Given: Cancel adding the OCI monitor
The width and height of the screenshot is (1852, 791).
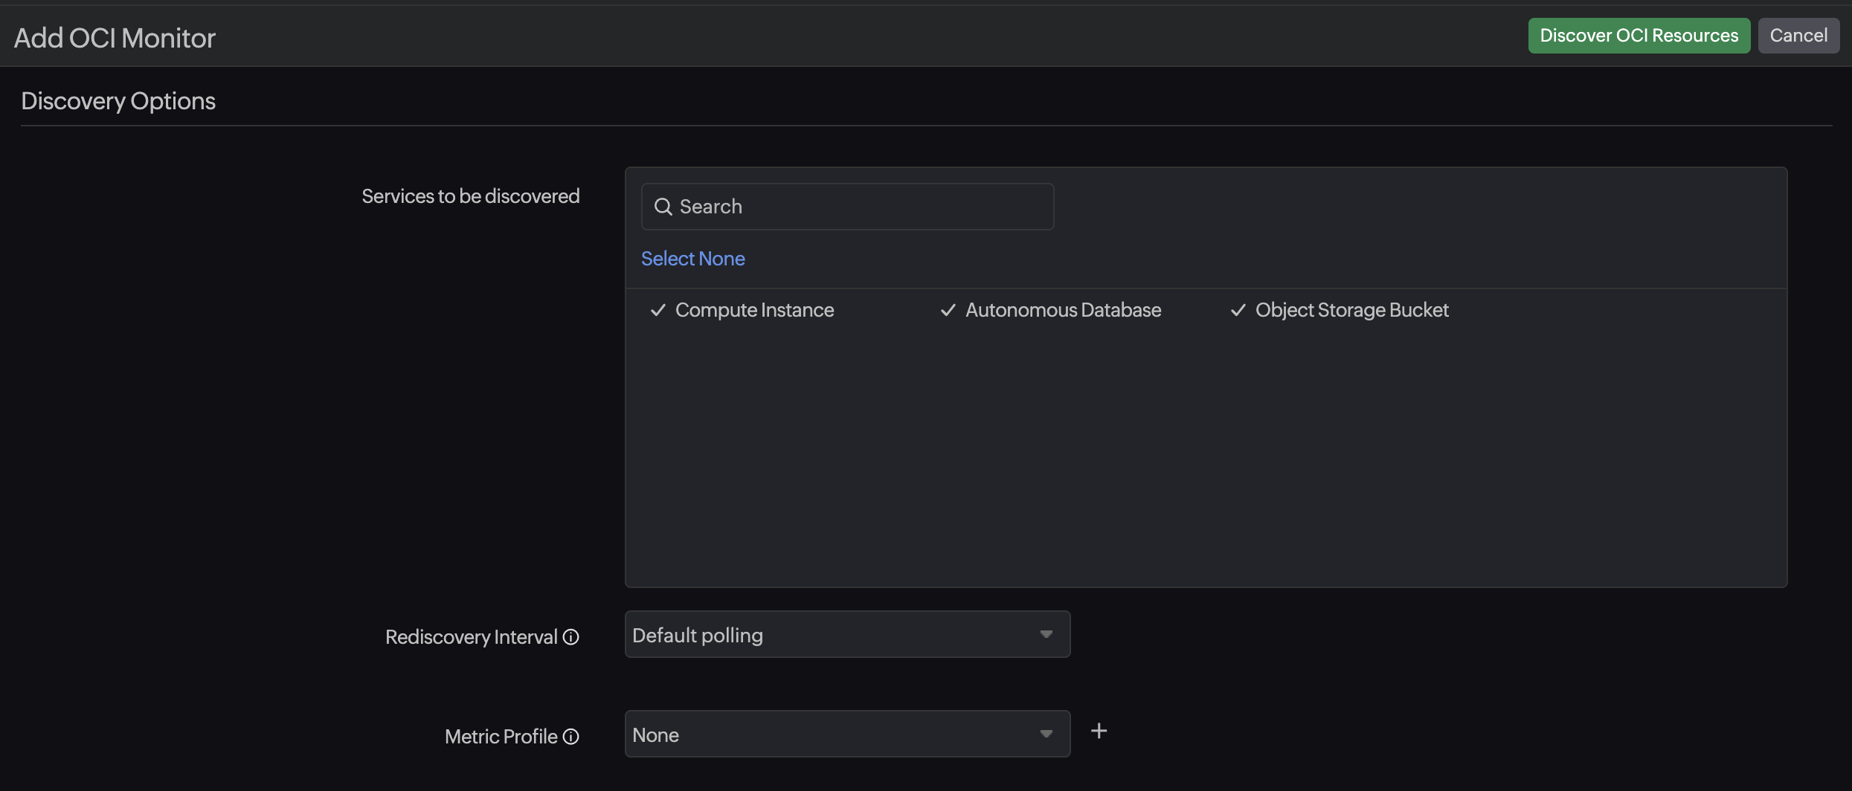Looking at the screenshot, I should (x=1798, y=36).
